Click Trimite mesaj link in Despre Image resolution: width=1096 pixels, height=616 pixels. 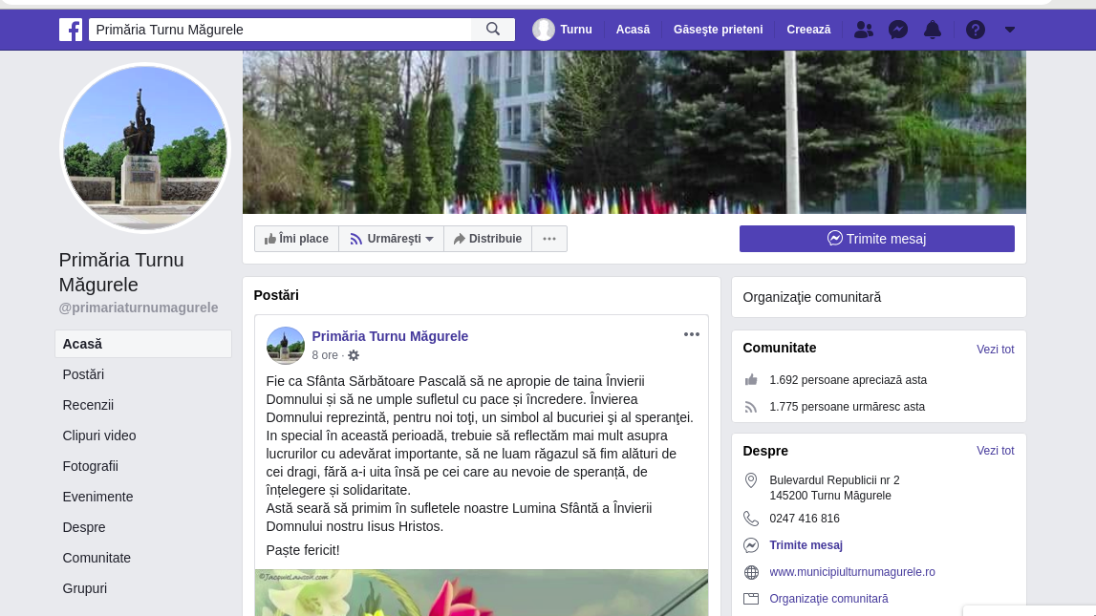click(806, 545)
